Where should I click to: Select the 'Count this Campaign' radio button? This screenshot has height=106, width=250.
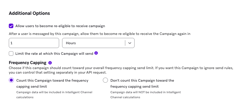[x=11, y=80]
